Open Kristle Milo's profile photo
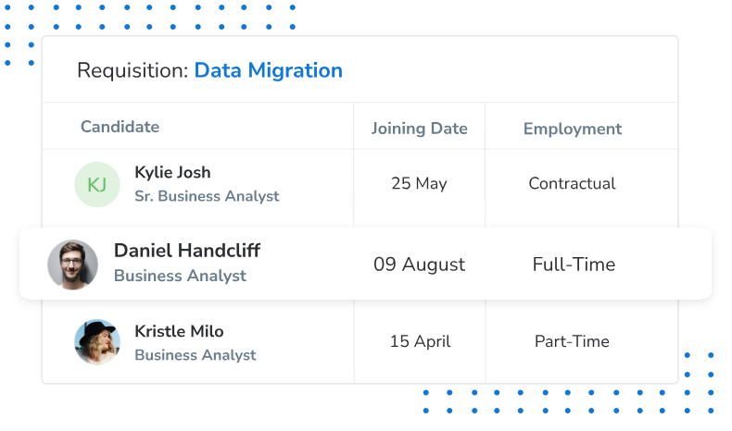The image size is (732, 431). 97,341
